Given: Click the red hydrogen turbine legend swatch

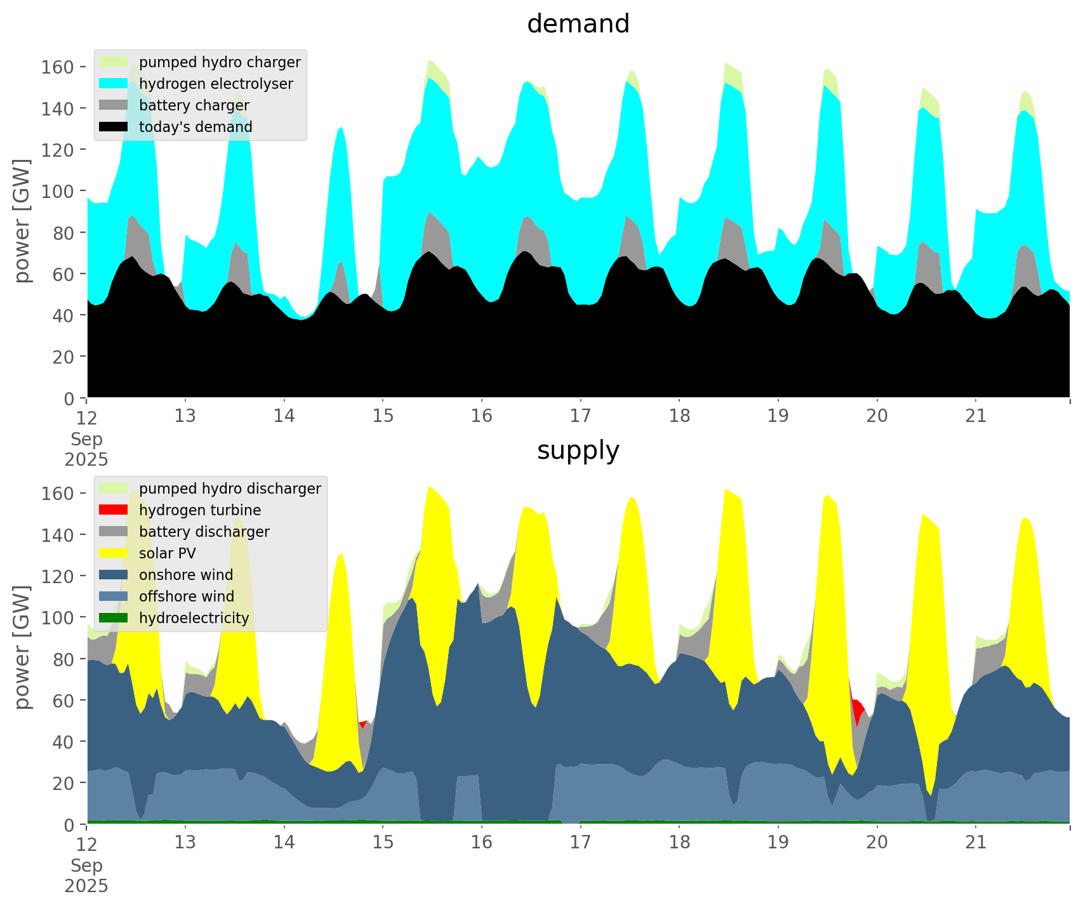Looking at the screenshot, I should pyautogui.click(x=114, y=510).
